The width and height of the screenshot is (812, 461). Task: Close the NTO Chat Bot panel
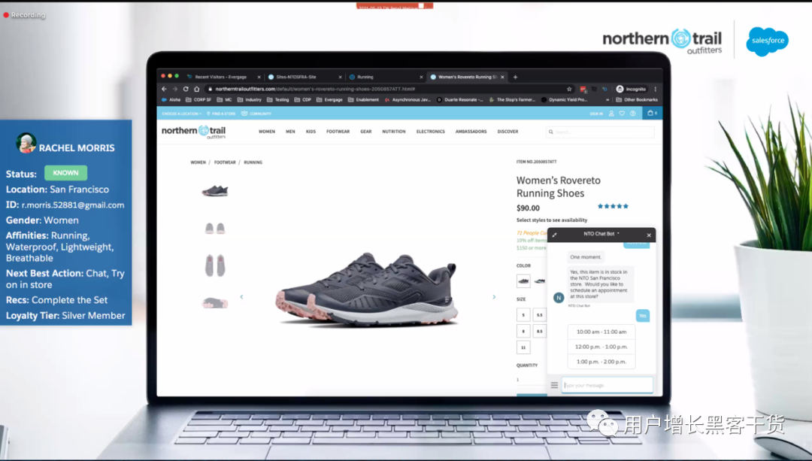[649, 235]
